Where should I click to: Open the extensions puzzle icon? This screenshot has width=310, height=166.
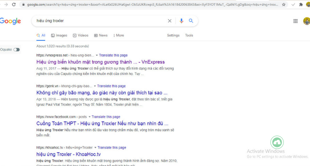(x=301, y=4)
